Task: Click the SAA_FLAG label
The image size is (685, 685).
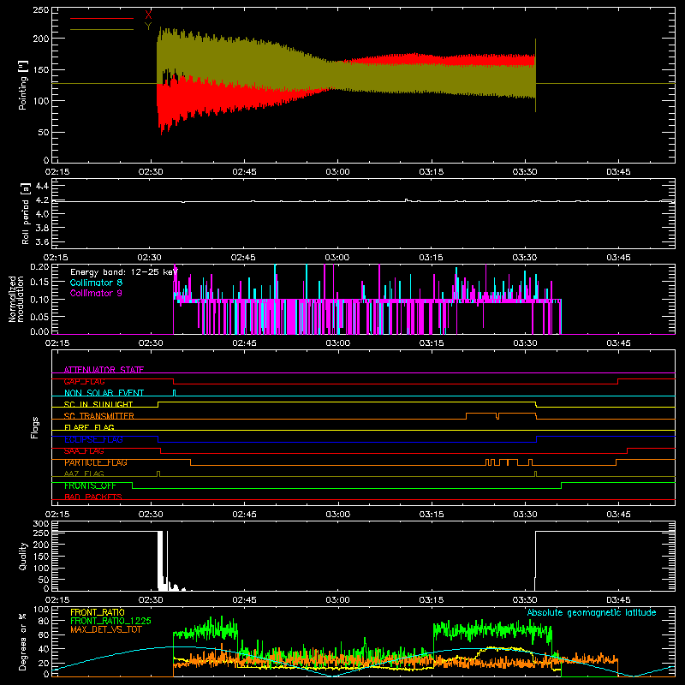Action: coord(84,451)
